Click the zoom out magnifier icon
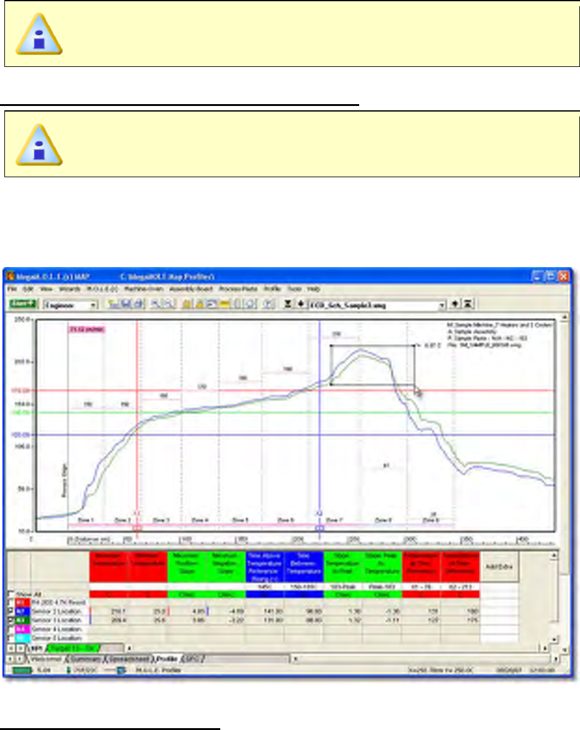 click(x=169, y=304)
